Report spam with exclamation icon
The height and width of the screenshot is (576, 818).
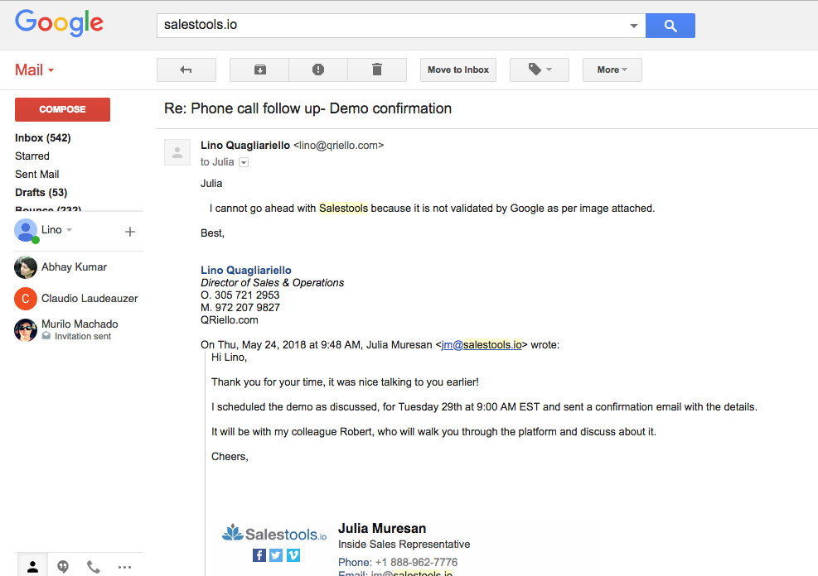pos(318,70)
